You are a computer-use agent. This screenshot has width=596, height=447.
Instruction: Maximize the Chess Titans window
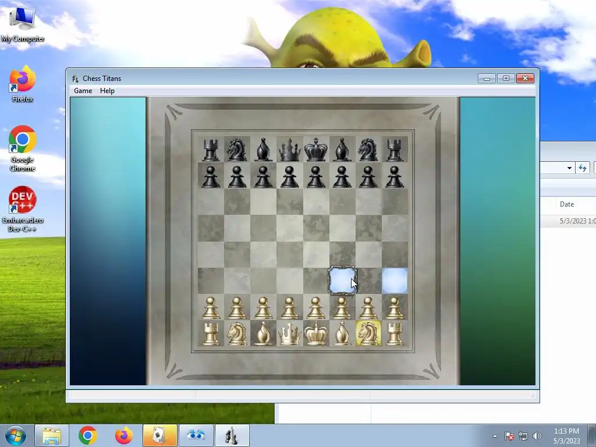click(506, 79)
